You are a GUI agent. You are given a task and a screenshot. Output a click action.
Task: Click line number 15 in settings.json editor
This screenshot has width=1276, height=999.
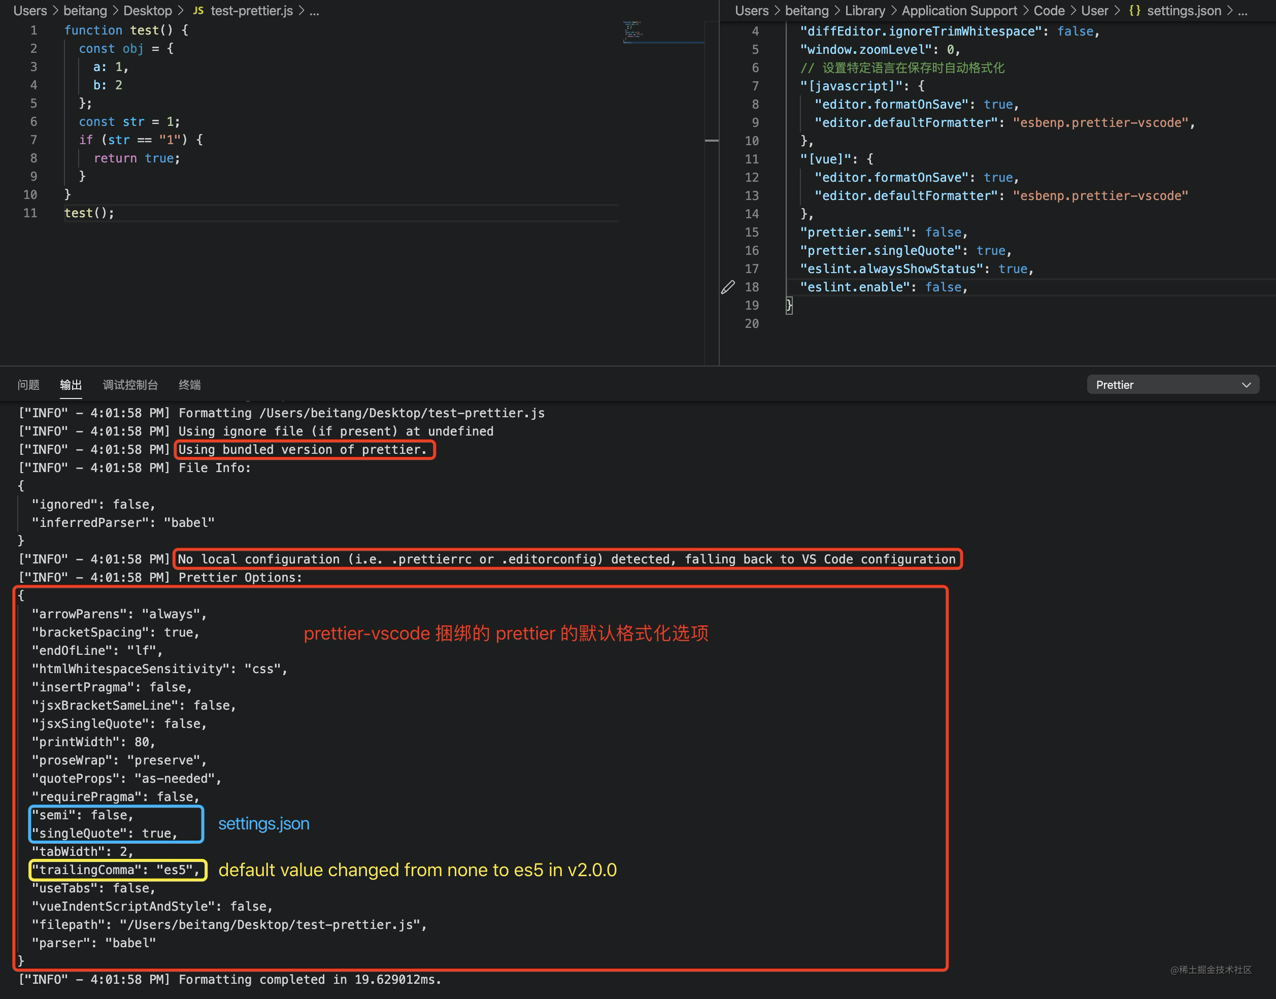pyautogui.click(x=752, y=231)
